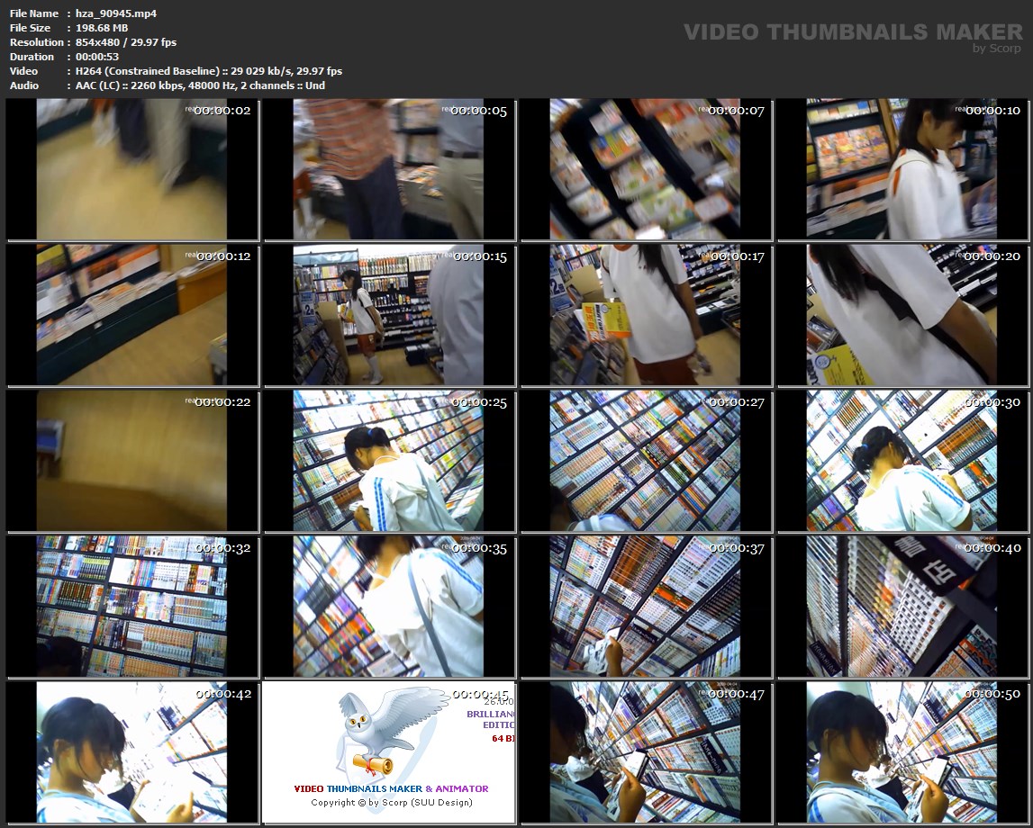Select the thumbnail at 00:00:35

pos(389,607)
